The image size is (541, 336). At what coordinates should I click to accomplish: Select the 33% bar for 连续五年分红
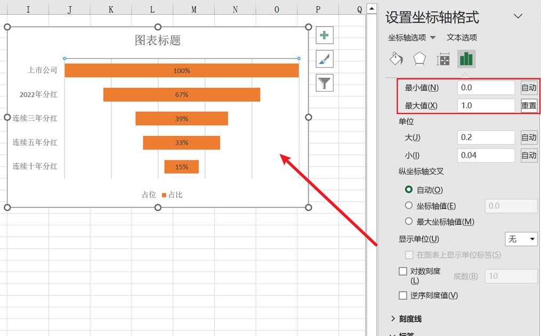pos(181,143)
